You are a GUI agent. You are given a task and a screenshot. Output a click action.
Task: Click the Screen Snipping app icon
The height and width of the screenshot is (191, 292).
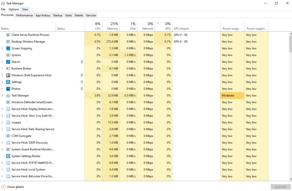click(x=8, y=48)
